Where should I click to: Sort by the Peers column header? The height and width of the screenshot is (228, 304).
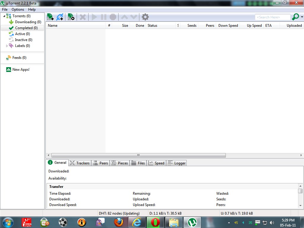tap(207, 25)
